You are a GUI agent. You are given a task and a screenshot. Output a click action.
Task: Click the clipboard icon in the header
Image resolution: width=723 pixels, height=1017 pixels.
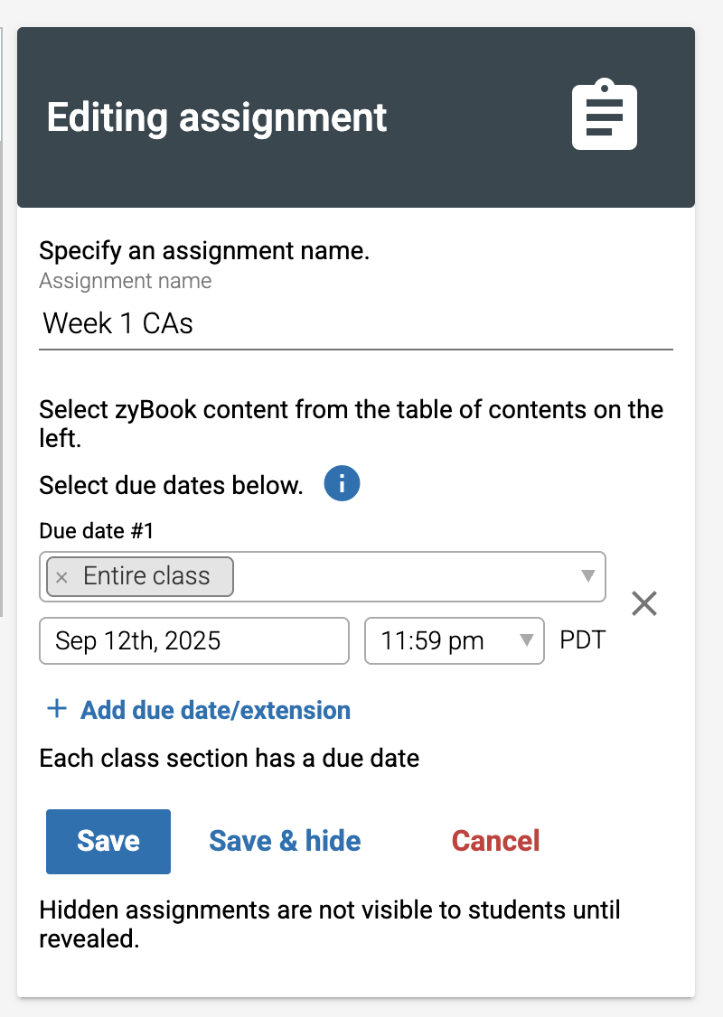tap(605, 114)
